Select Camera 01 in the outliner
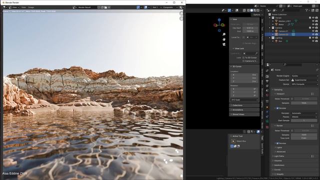Screen dimensions: 320x180 click(283, 31)
